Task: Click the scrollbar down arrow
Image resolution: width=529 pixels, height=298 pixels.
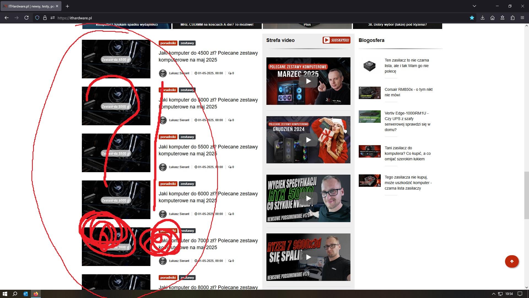Action: 527,287
